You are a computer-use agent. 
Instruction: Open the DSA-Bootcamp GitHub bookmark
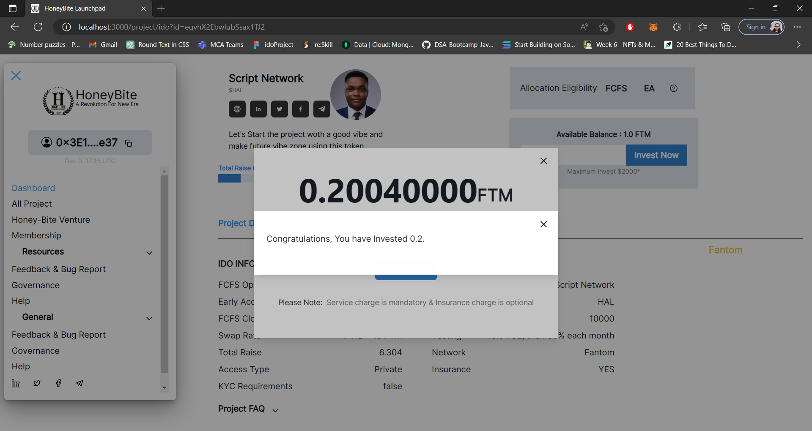[458, 45]
